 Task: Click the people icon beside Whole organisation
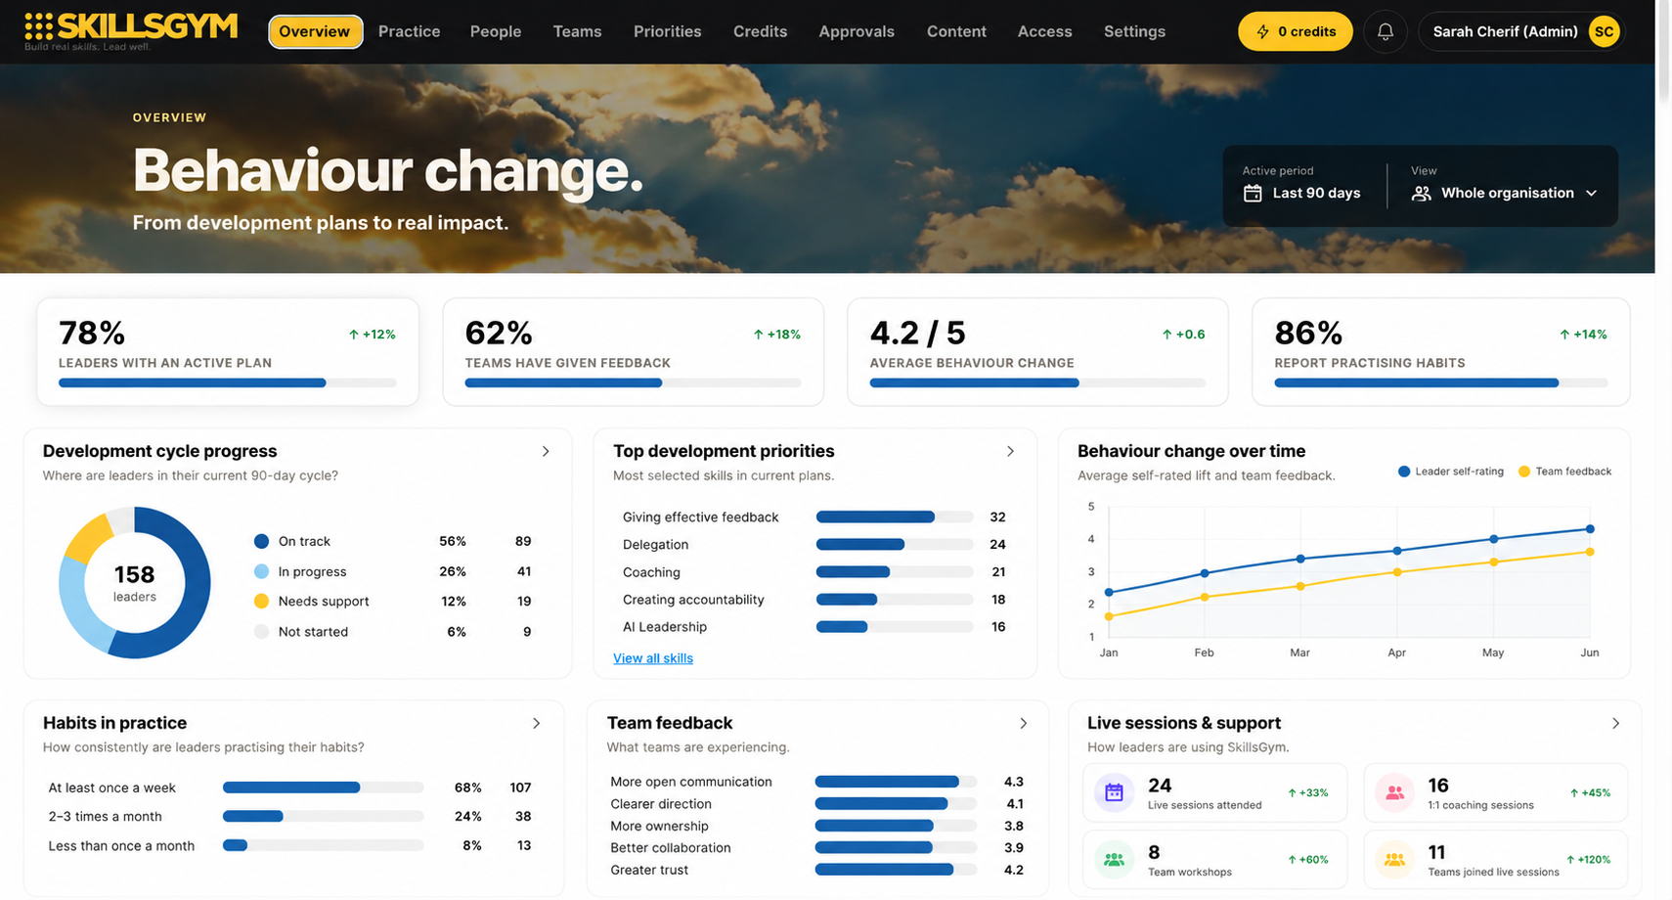1421,193
